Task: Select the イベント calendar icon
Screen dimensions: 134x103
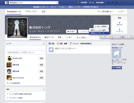Action: tap(71, 44)
